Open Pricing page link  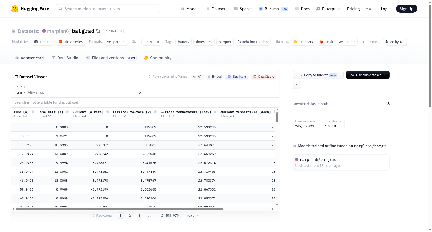point(353,9)
